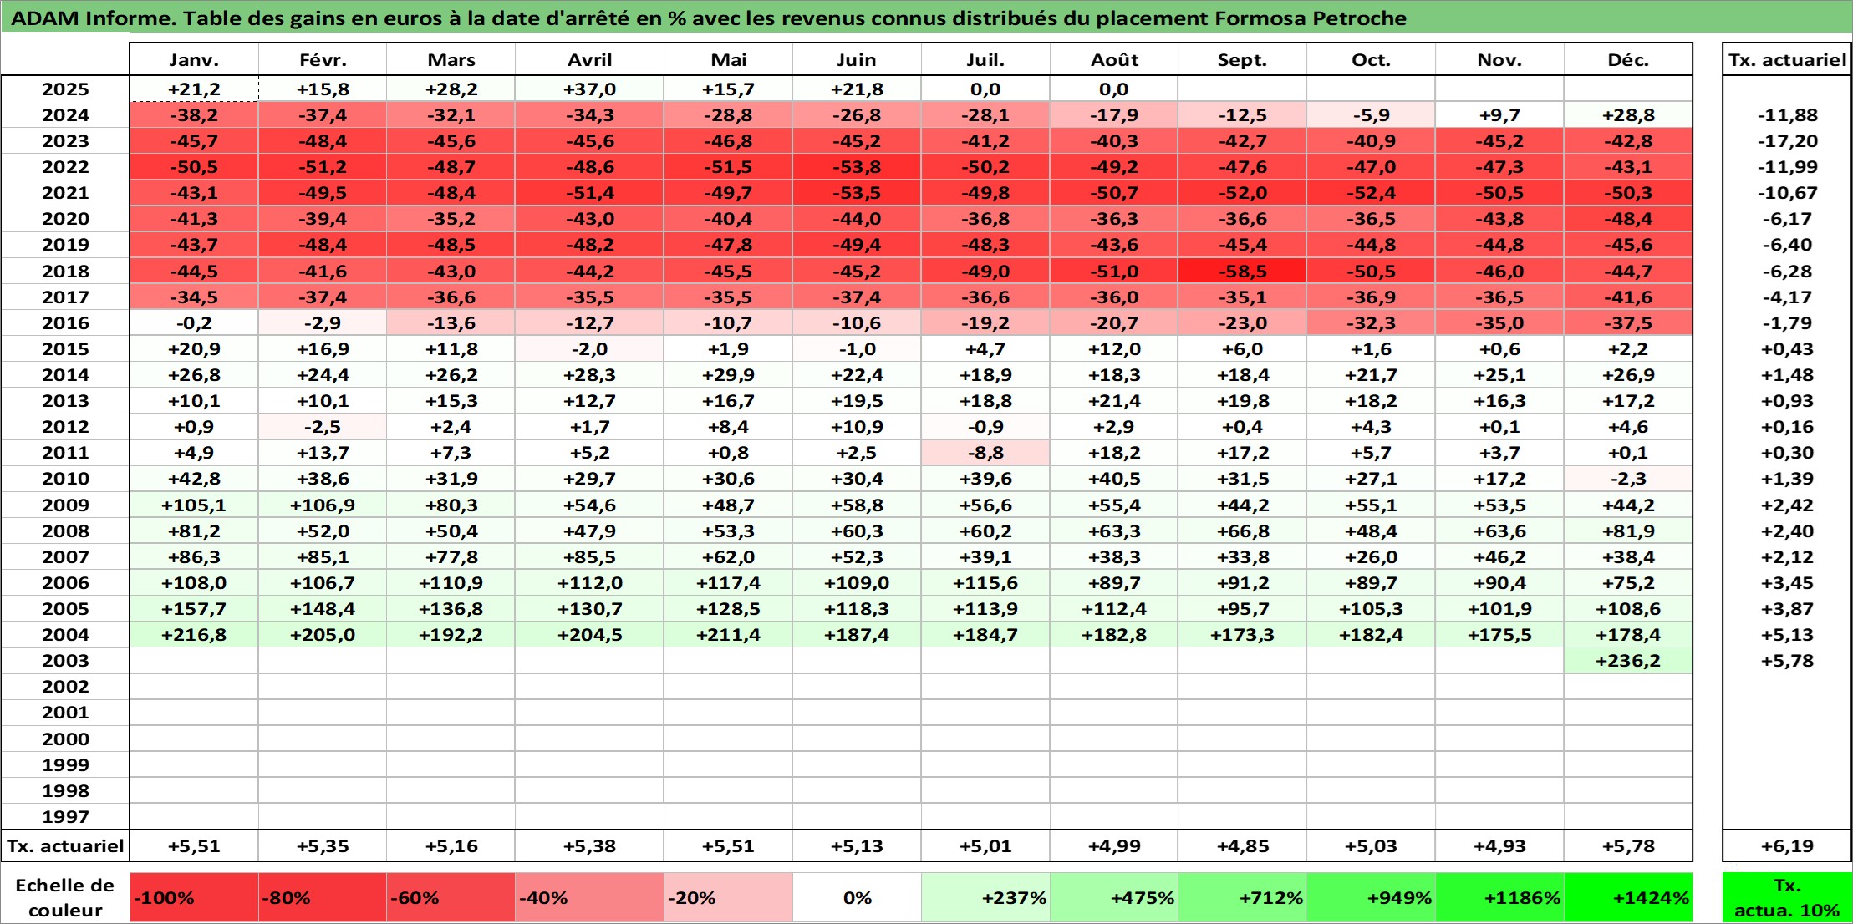Select the -2,5 cell for Févr. 2012
This screenshot has width=1853, height=924.
click(323, 427)
